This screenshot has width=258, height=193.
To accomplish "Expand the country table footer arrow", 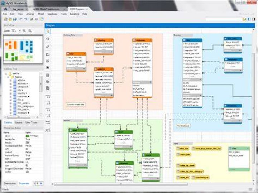I will click(111, 52).
